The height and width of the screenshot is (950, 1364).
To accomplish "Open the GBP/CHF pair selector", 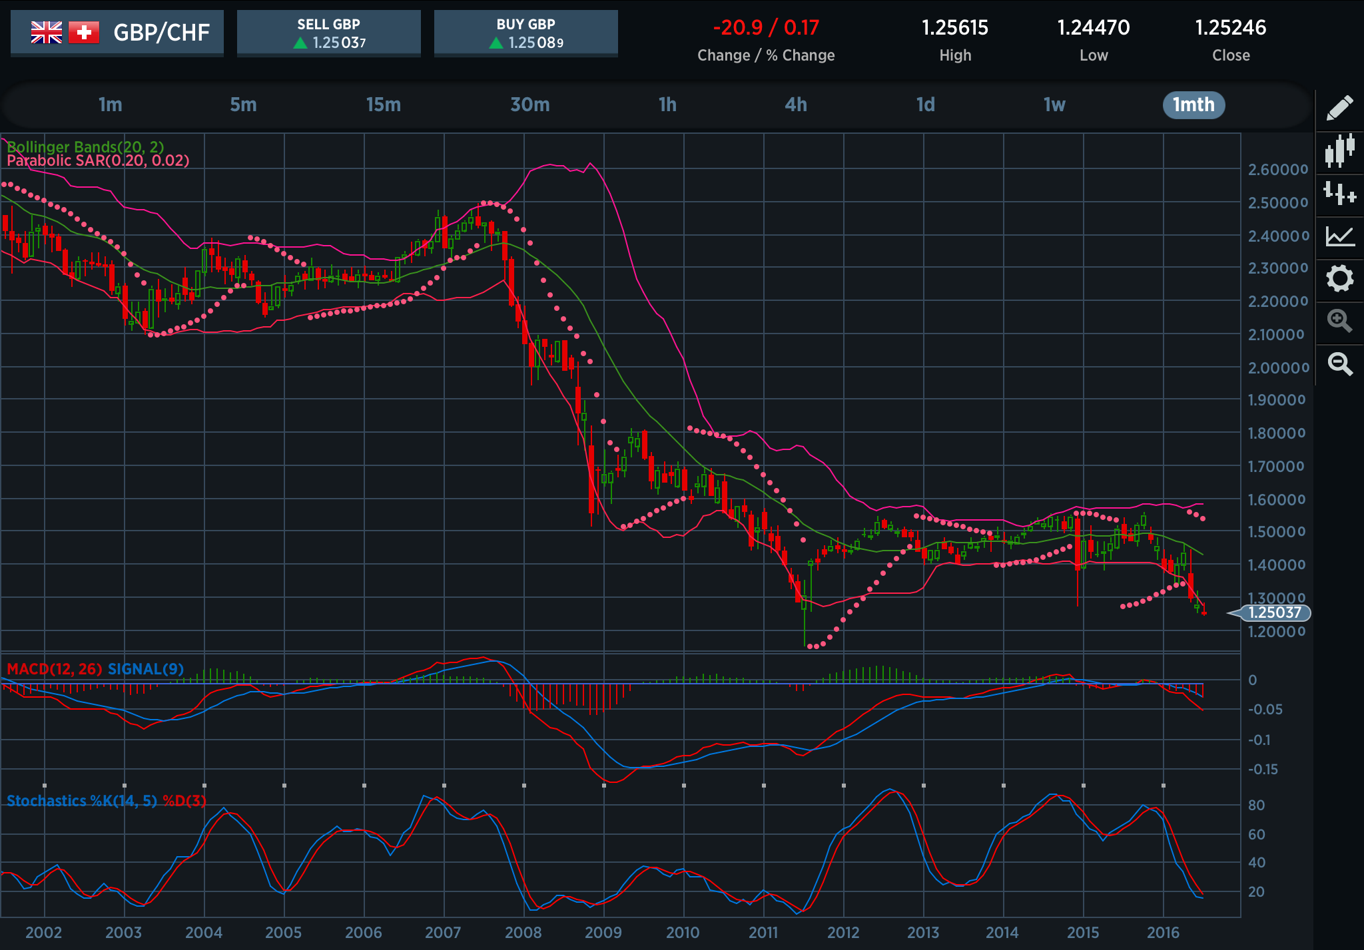I will coord(117,33).
